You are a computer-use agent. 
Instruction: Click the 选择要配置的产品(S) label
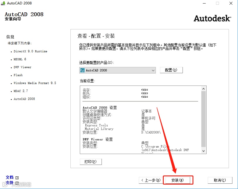click(97, 63)
